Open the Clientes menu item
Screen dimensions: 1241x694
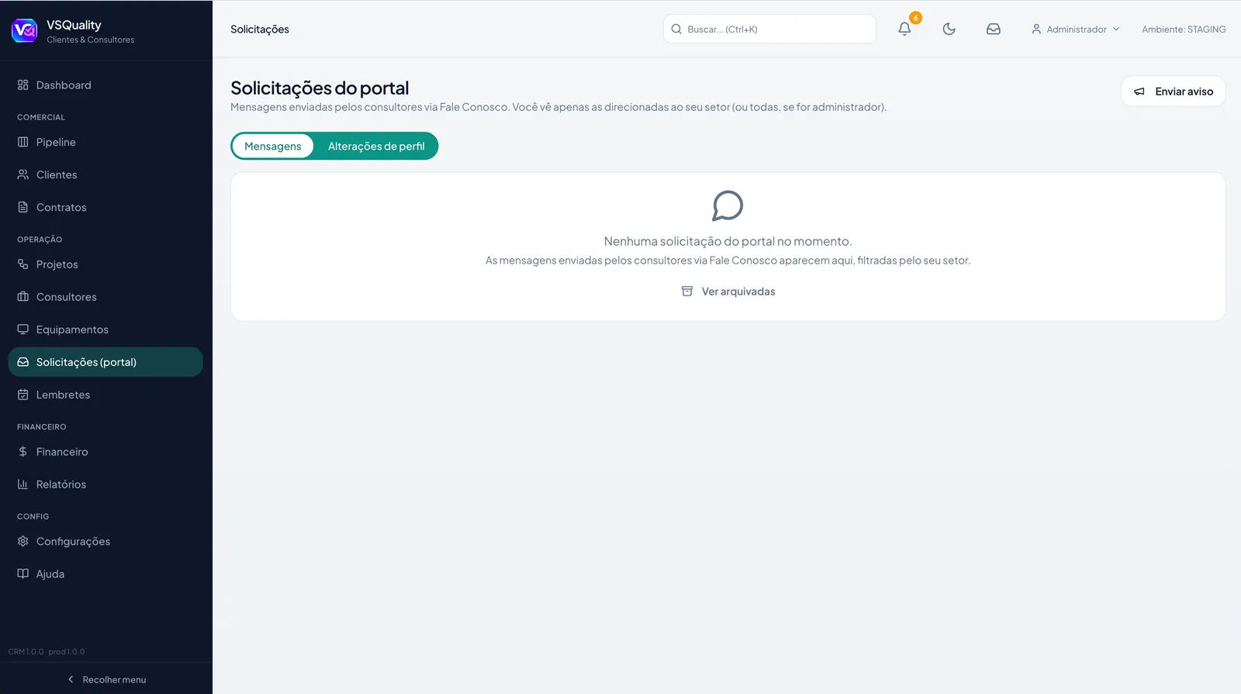[x=105, y=175]
